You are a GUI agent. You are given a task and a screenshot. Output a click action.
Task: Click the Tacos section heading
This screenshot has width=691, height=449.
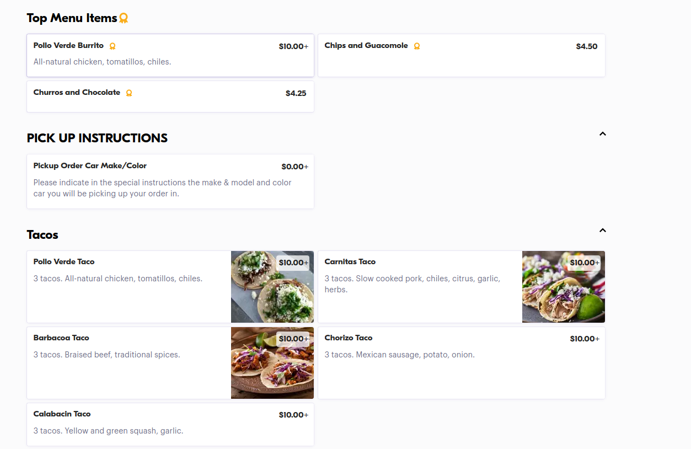coord(42,235)
